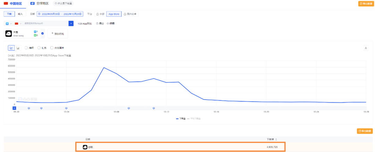Image resolution: width=375 pixels, height=152 pixels.
Task: Click the 添加对比 button
Action: (x=58, y=34)
